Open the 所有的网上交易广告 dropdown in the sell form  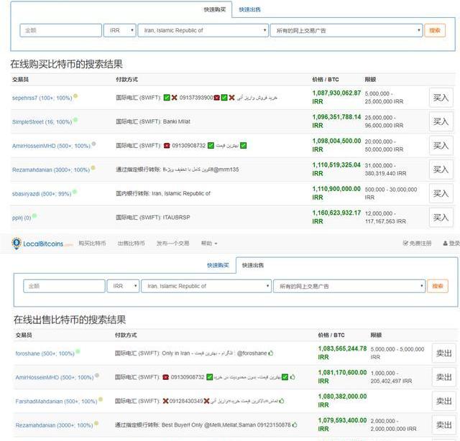(349, 286)
